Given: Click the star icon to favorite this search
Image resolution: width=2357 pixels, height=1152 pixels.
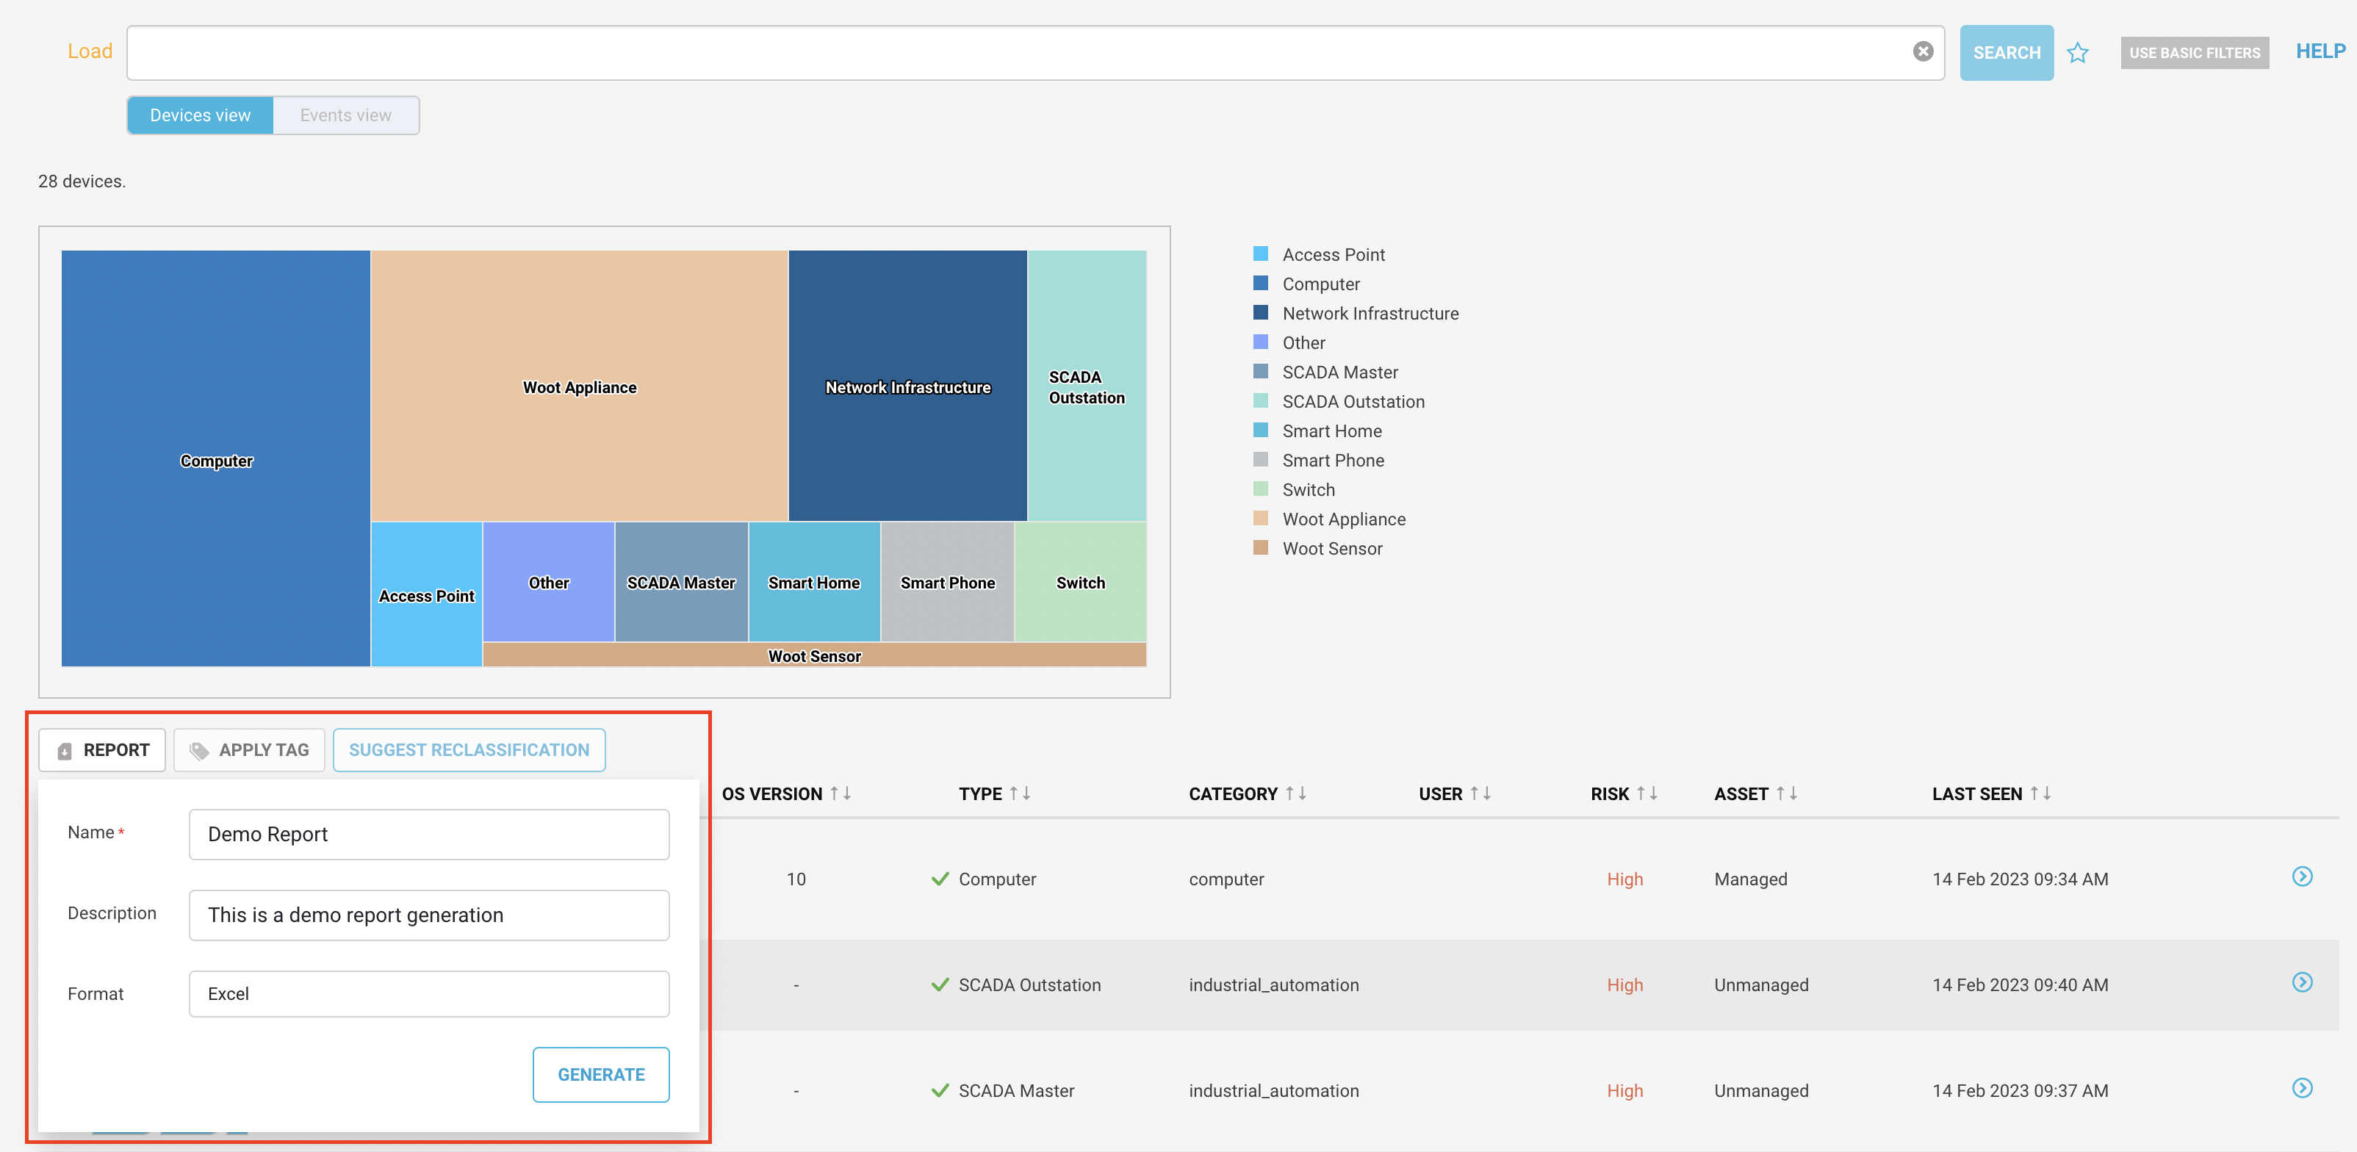Looking at the screenshot, I should click(x=2079, y=52).
